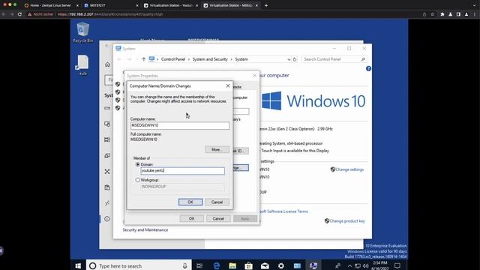
Task: Refresh the Control Panel address bar
Action: coord(295,59)
